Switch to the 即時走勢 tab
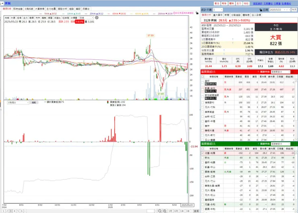298x213 pixels. point(18,9)
